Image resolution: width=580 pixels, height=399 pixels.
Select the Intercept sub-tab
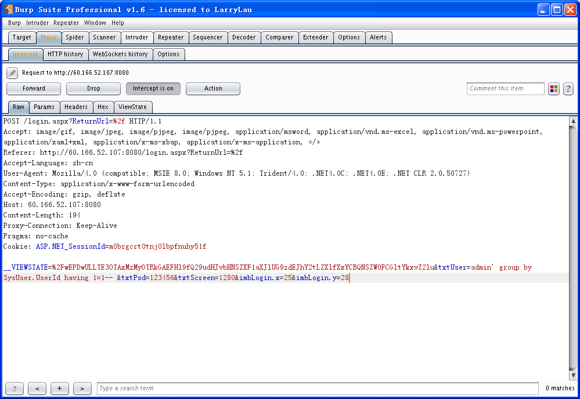pyautogui.click(x=25, y=55)
